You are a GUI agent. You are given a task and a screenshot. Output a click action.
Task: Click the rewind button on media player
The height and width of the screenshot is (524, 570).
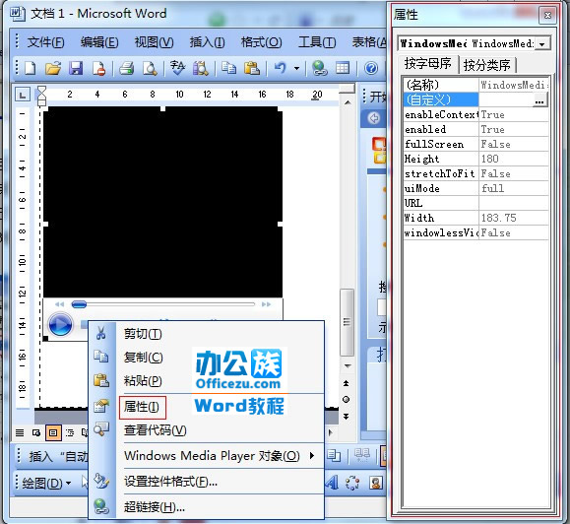pos(60,304)
